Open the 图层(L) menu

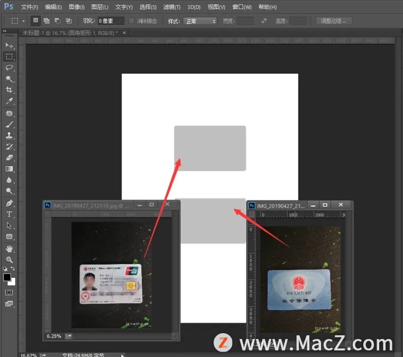99,7
